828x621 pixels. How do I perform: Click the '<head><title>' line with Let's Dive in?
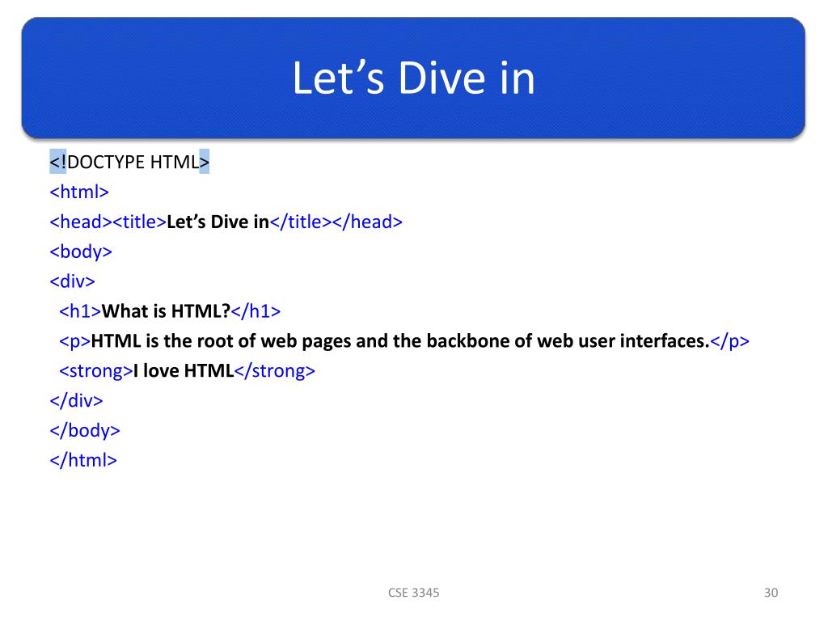point(226,222)
